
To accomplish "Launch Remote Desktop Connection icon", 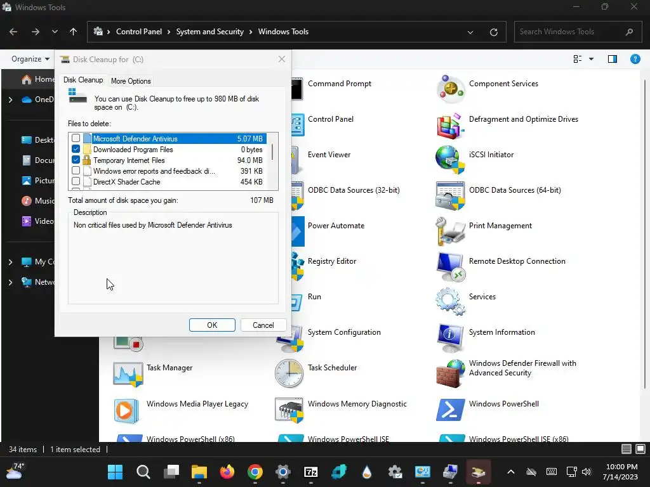I will 450,267.
